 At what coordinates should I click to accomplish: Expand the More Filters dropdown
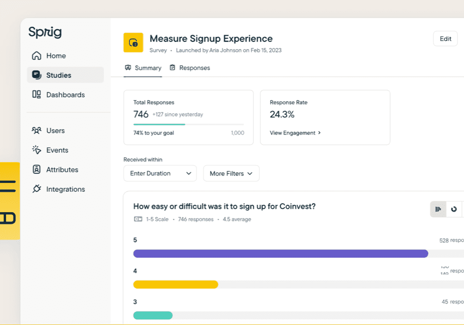[x=231, y=174]
